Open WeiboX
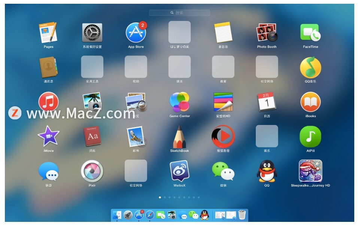The height and width of the screenshot is (226, 358). pyautogui.click(x=179, y=171)
